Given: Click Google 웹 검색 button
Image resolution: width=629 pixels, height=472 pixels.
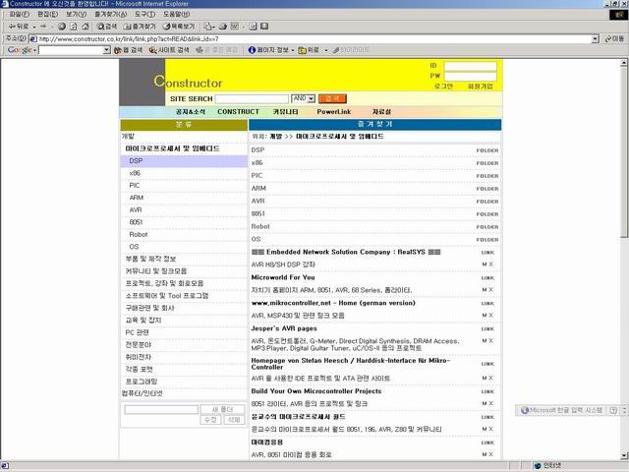Looking at the screenshot, I should [129, 50].
